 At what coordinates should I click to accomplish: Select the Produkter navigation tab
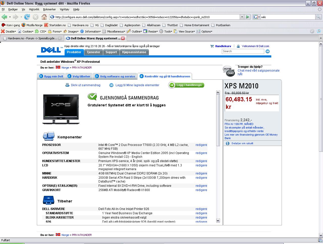74,52
